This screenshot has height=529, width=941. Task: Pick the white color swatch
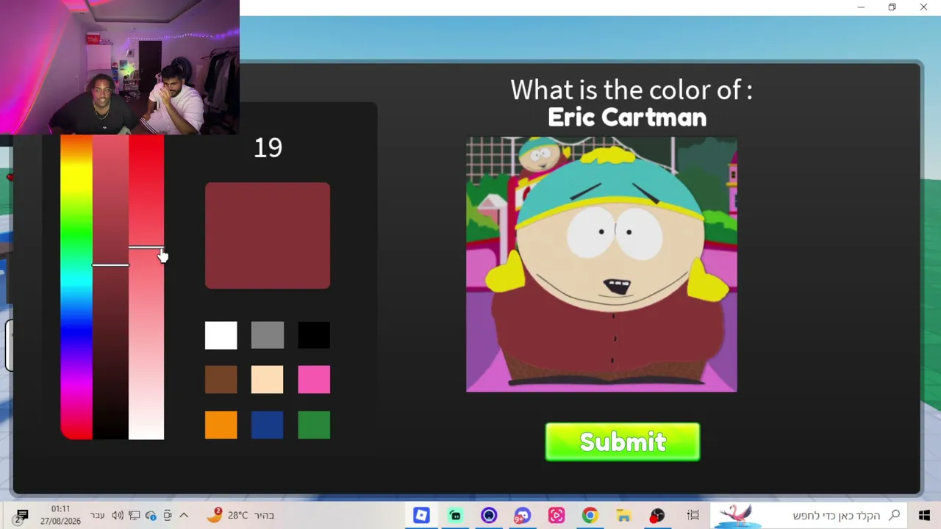221,335
